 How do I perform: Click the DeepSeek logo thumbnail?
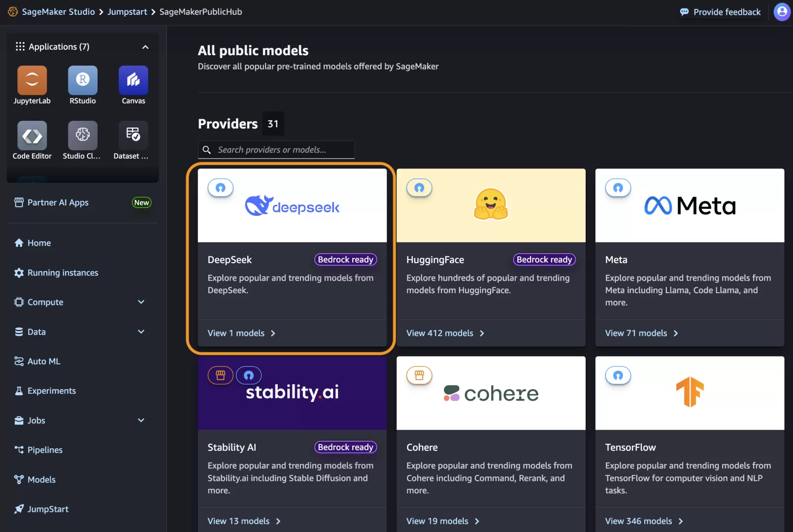coord(292,205)
